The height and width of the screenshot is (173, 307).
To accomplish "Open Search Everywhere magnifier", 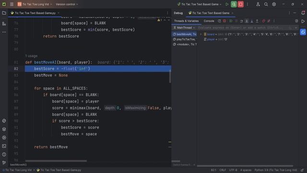I will (x=266, y=4).
